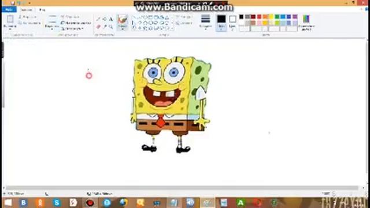
Task: Open the blue File menu tab
Action: 9,10
